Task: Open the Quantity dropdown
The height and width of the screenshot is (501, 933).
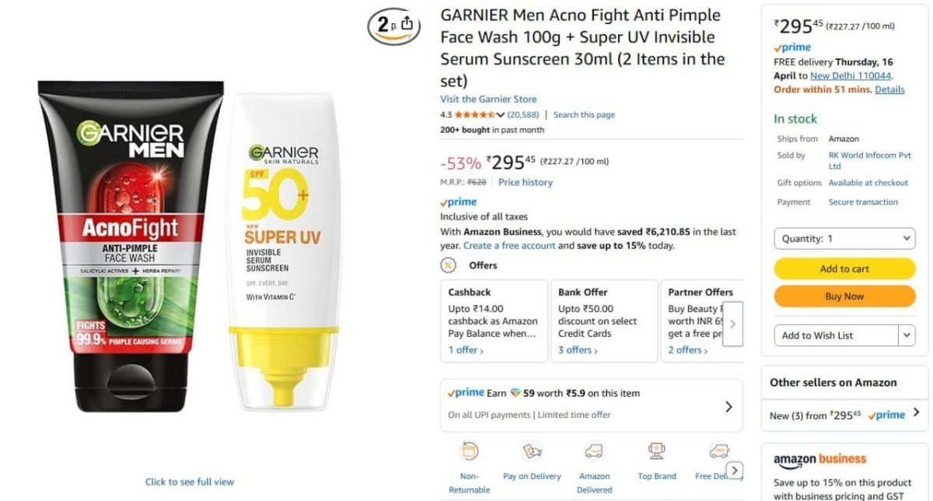Action: tap(844, 239)
